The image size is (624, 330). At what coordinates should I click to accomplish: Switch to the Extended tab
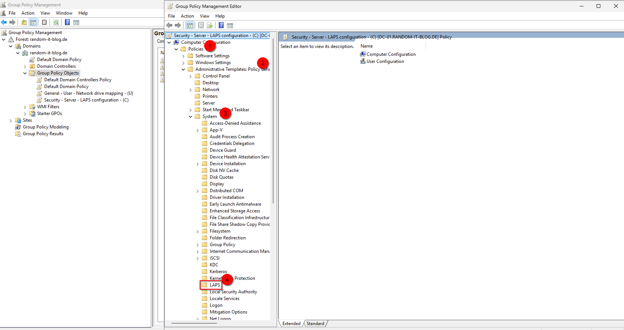pyautogui.click(x=292, y=324)
